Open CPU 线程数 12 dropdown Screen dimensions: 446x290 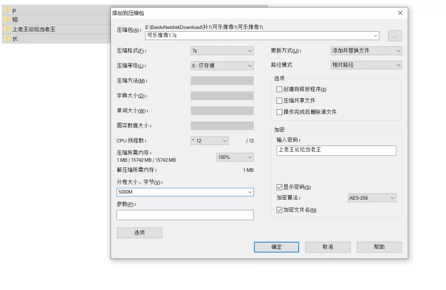210,141
